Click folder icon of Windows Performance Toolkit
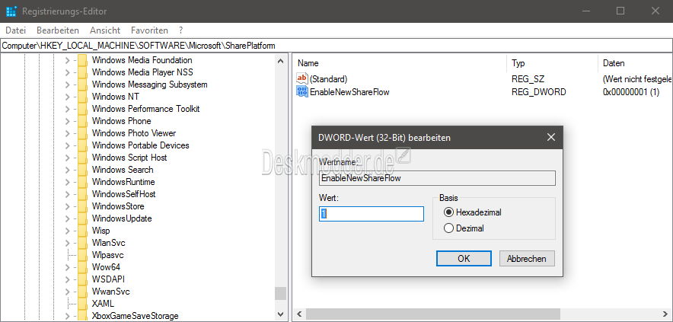The width and height of the screenshot is (673, 322). click(x=82, y=109)
